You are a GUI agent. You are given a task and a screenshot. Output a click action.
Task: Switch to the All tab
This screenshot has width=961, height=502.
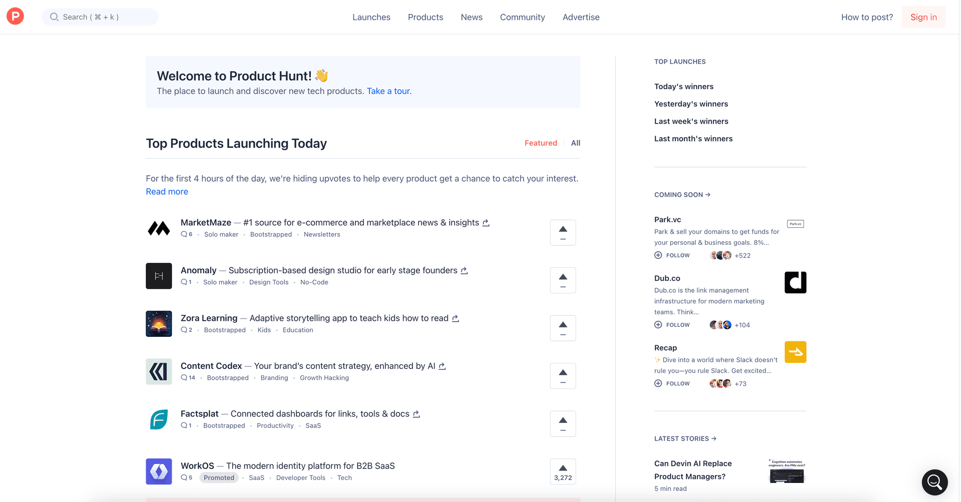pyautogui.click(x=576, y=143)
